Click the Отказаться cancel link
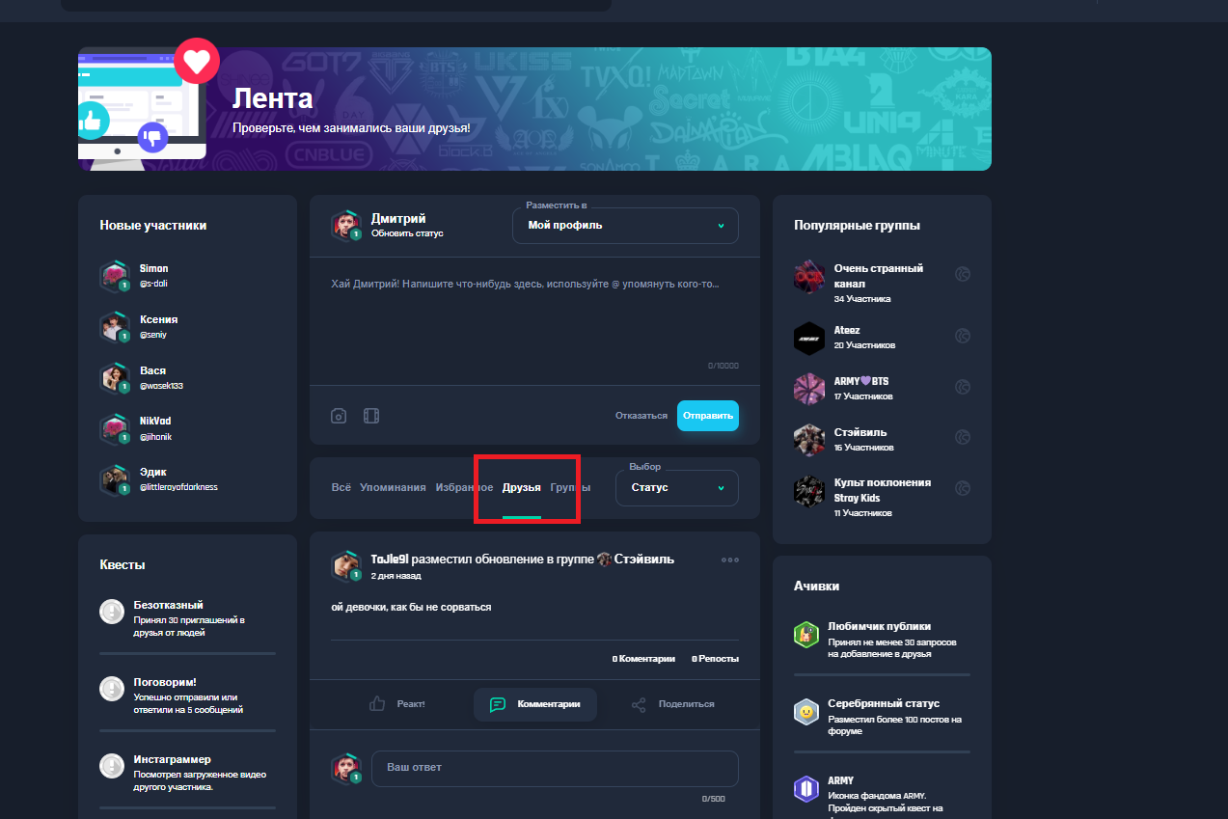This screenshot has width=1228, height=819. pyautogui.click(x=641, y=416)
